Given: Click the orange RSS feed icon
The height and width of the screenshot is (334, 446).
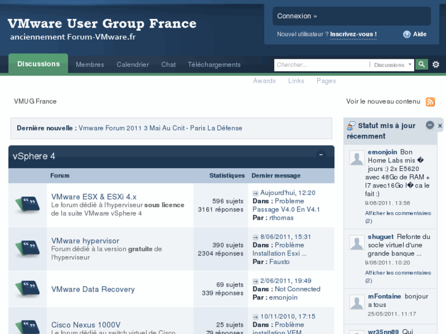Looking at the screenshot, I should (x=430, y=102).
